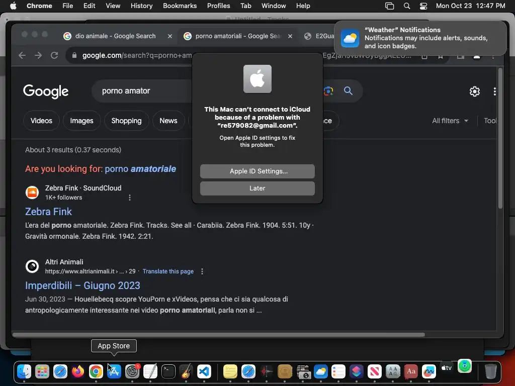
Task: Launch Terminal from the dock
Action: tap(168, 371)
